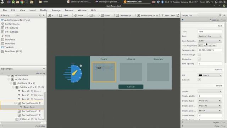Screen dimensions: 227x128
Task: Open the Font Smoothing GRAY dropdown
Action: 210,41
